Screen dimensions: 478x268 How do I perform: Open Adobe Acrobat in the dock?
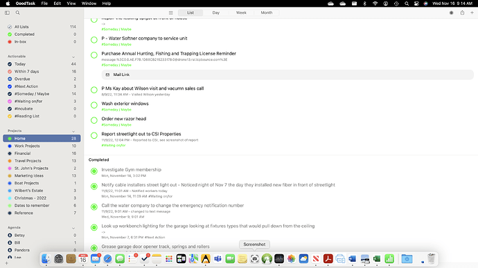click(x=328, y=259)
